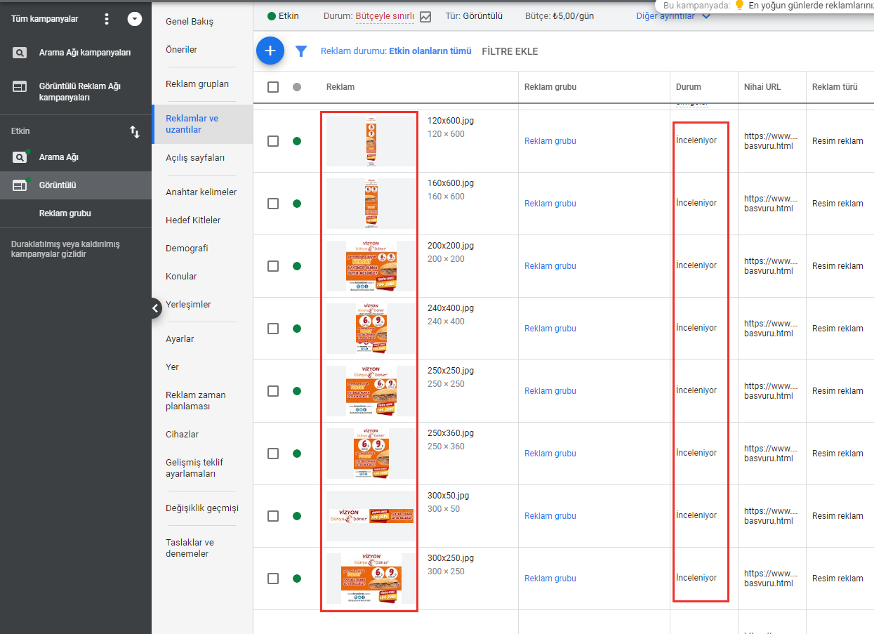Screen dimensions: 874x634
Task: Open Gelişmiş teklif ayarlamaları
Action: pyautogui.click(x=194, y=468)
